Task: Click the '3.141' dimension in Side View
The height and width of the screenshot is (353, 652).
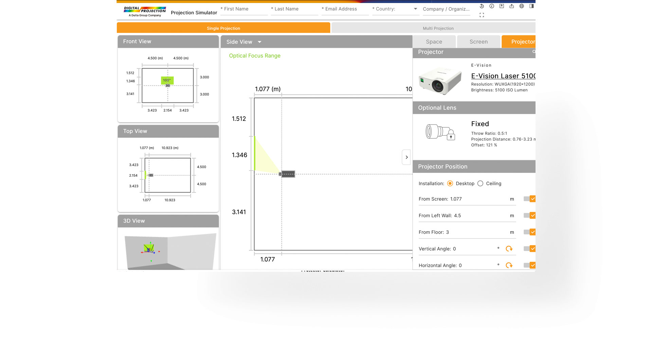Action: click(239, 212)
